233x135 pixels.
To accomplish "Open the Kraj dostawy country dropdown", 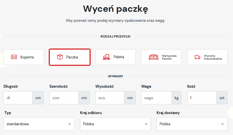I will [192, 124].
